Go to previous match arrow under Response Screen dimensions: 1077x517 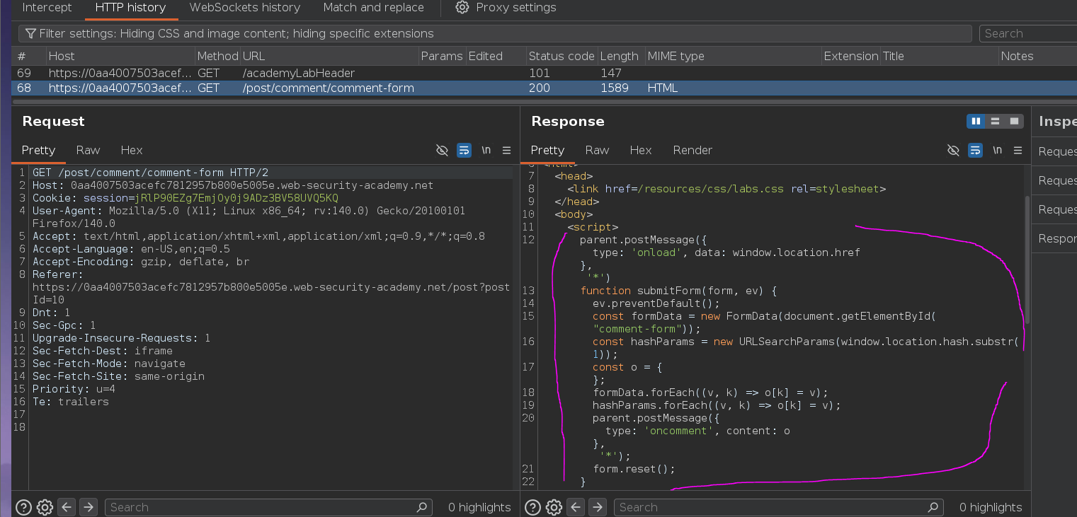pyautogui.click(x=576, y=507)
